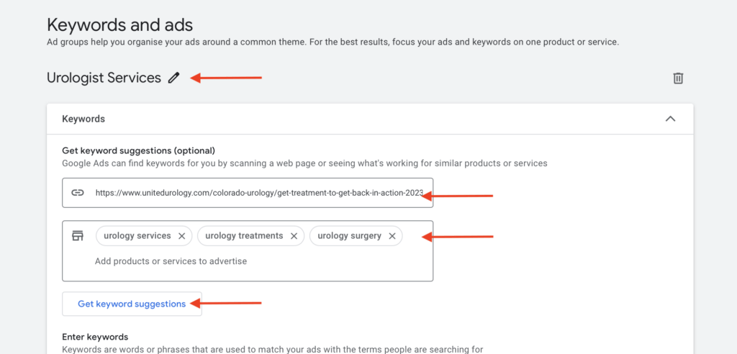
Task: Select the "urology services" chip label
Action: [137, 236]
